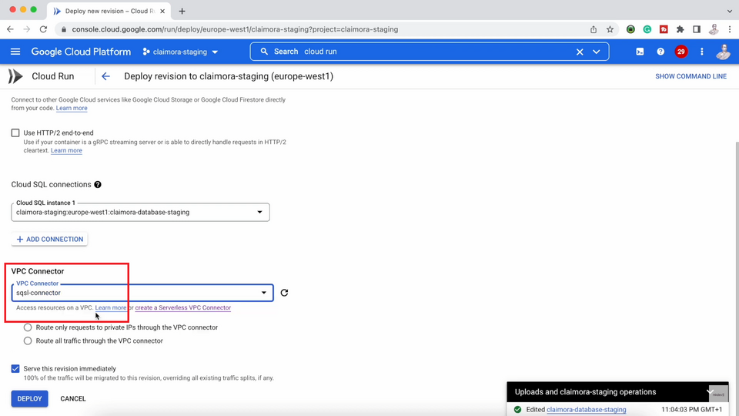Open the green circular extension icon
Screen dimensions: 739x416
coord(630,29)
